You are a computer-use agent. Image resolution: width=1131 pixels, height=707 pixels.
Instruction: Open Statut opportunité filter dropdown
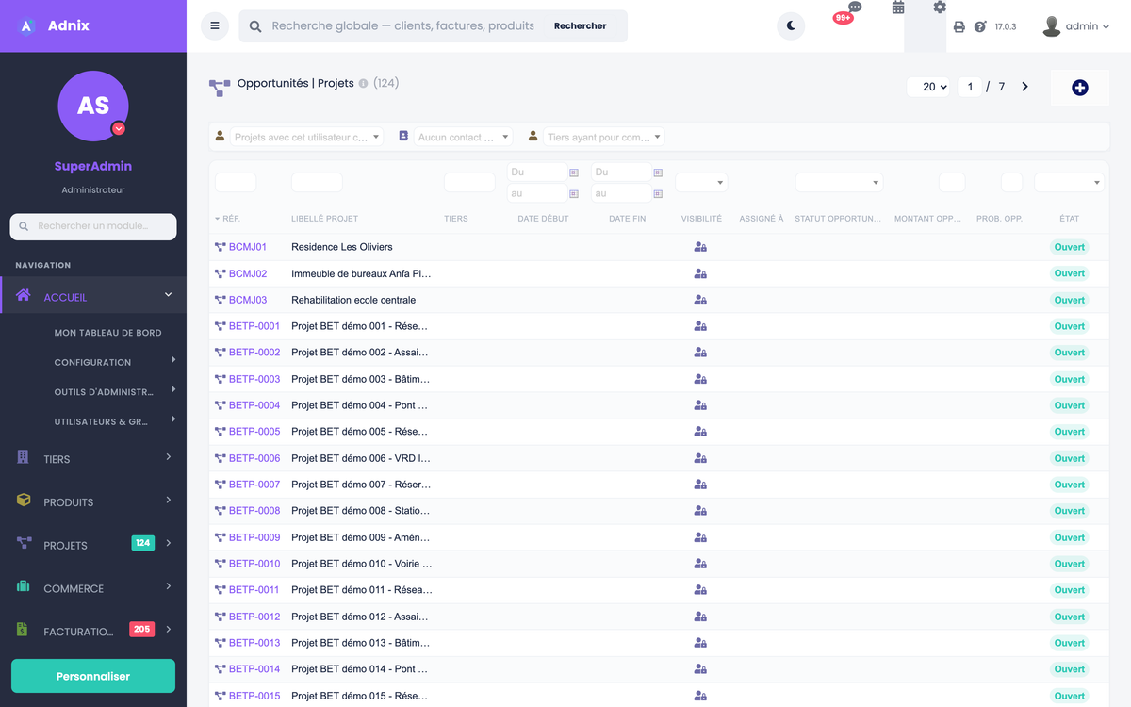point(839,183)
